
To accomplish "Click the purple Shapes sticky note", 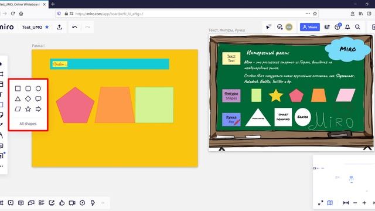I will pyautogui.click(x=231, y=96).
